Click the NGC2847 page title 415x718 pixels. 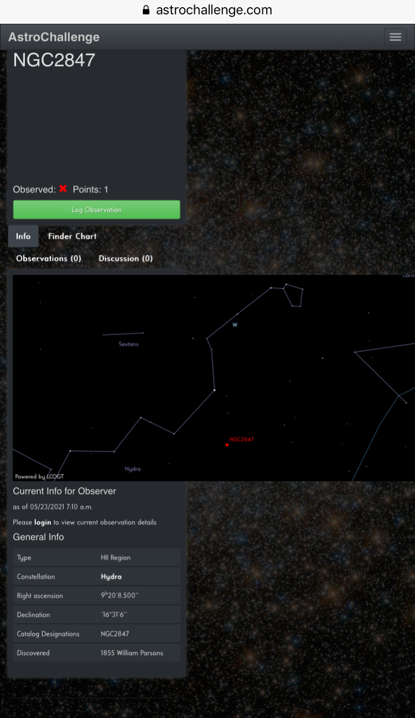(x=54, y=60)
